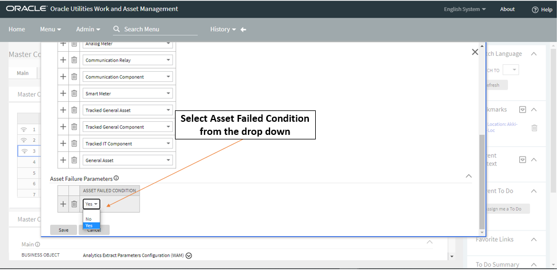
Task: Delete the Communication Relay row
Action: click(x=74, y=60)
